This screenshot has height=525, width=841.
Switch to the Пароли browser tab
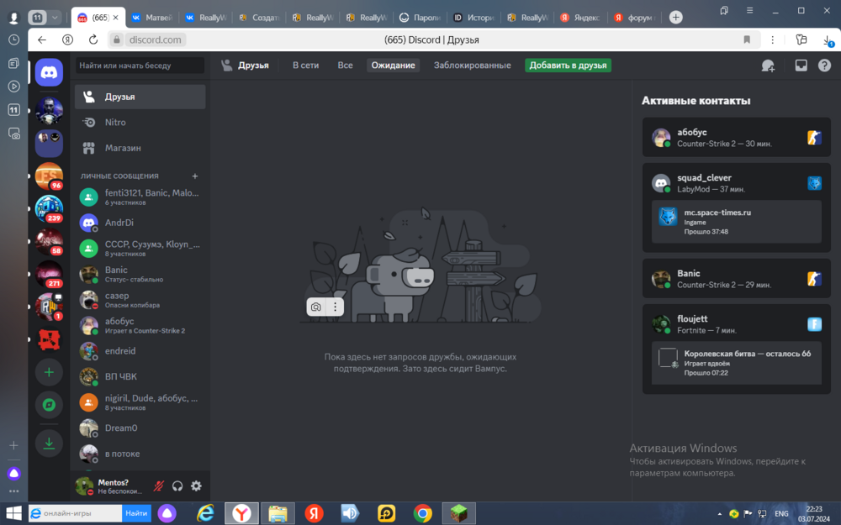(x=420, y=18)
